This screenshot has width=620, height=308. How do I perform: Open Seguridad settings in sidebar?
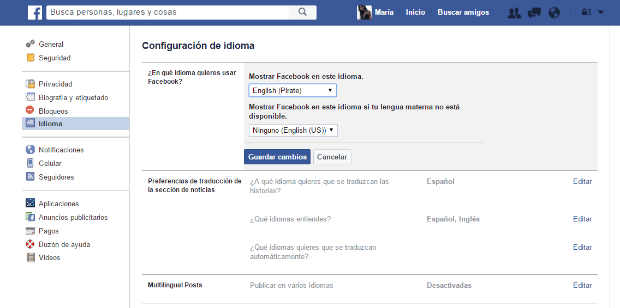click(54, 58)
